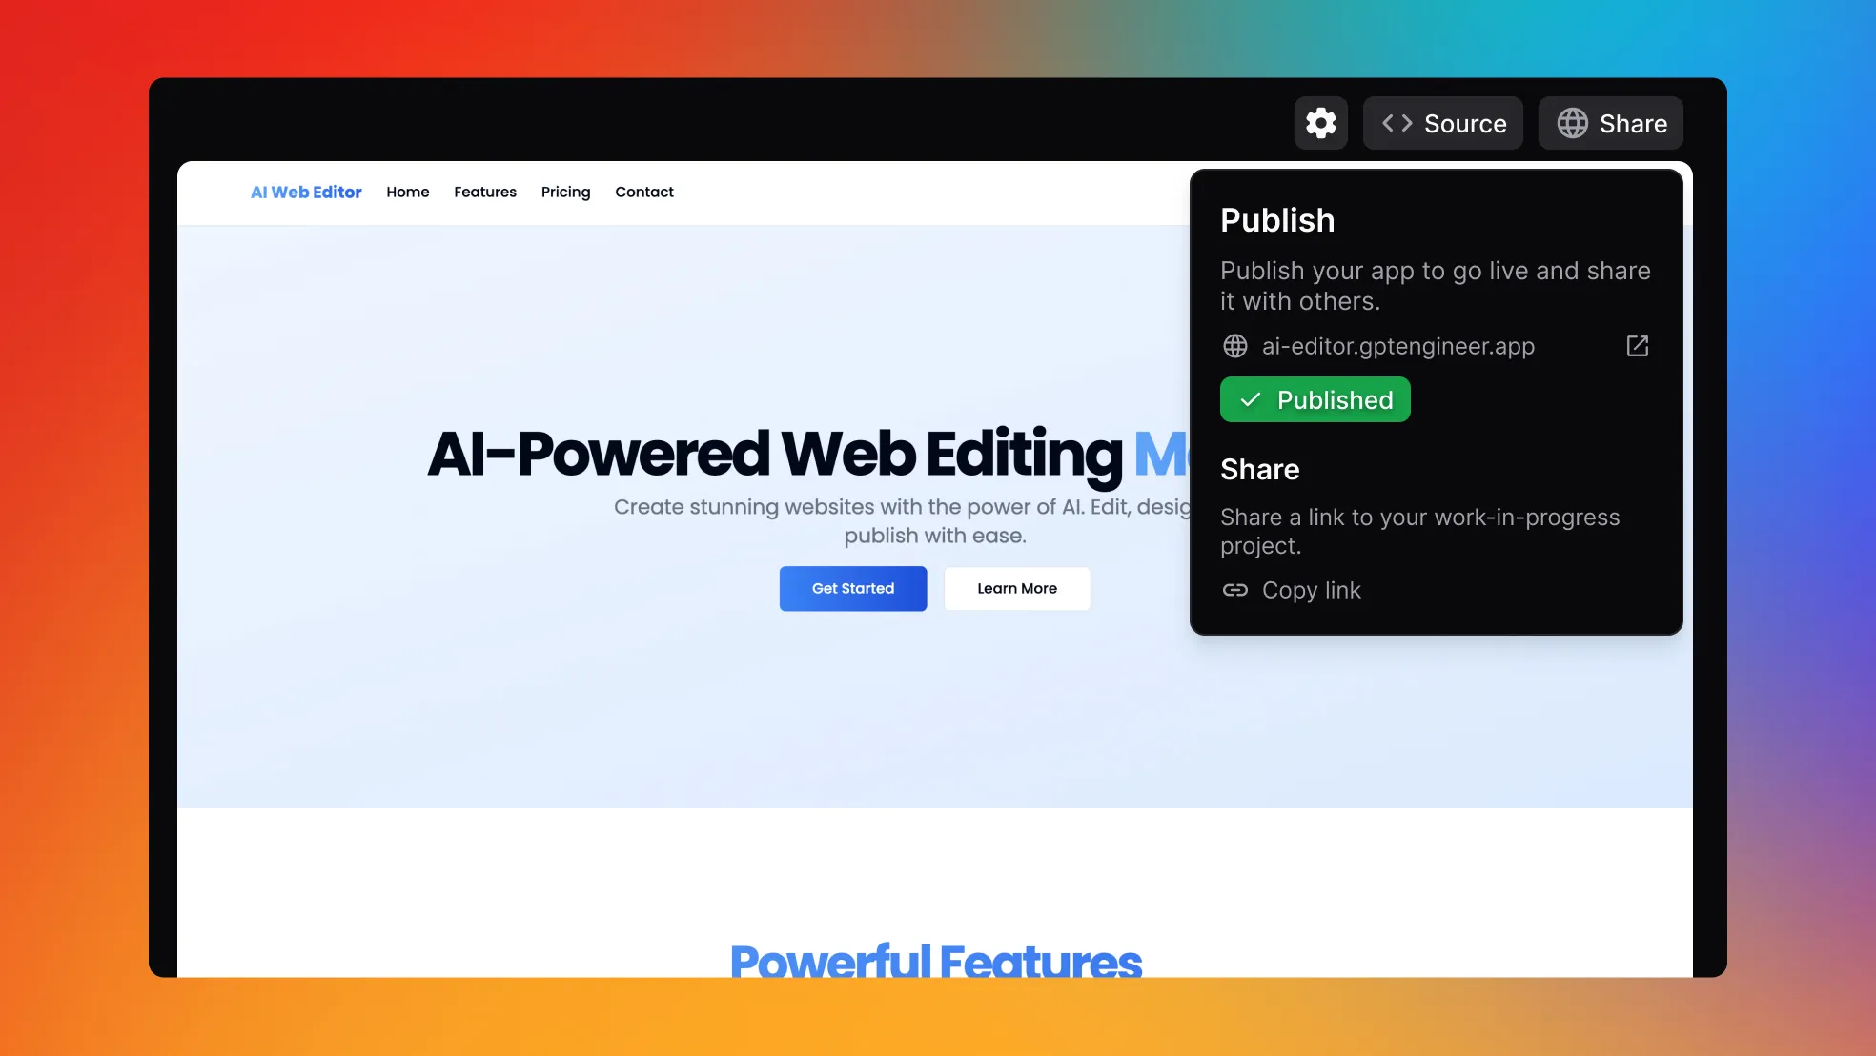Screen dimensions: 1876x1056
Task: Scroll down to Powerful Features section
Action: pos(938,958)
